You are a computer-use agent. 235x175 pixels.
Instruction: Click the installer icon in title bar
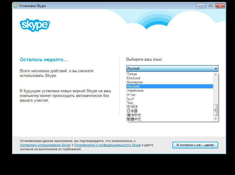click(x=16, y=6)
